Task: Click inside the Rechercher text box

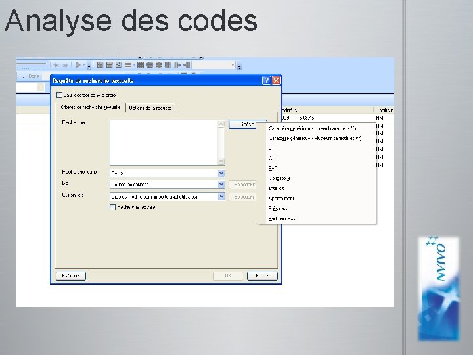Action: pos(164,143)
